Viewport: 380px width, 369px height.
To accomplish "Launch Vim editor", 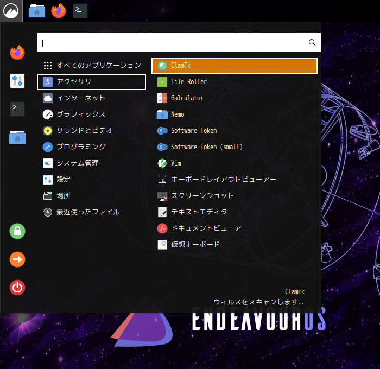I will tap(235, 163).
